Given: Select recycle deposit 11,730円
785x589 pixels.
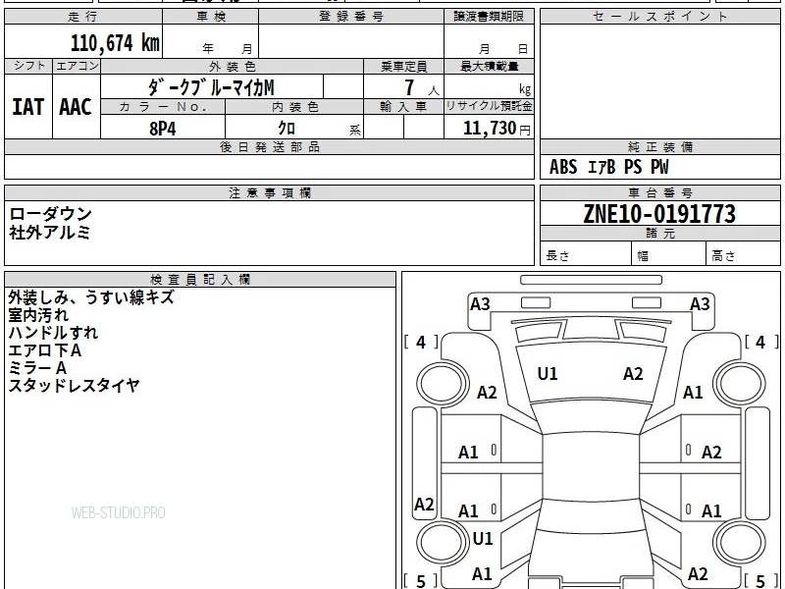Looking at the screenshot, I should pos(497,129).
